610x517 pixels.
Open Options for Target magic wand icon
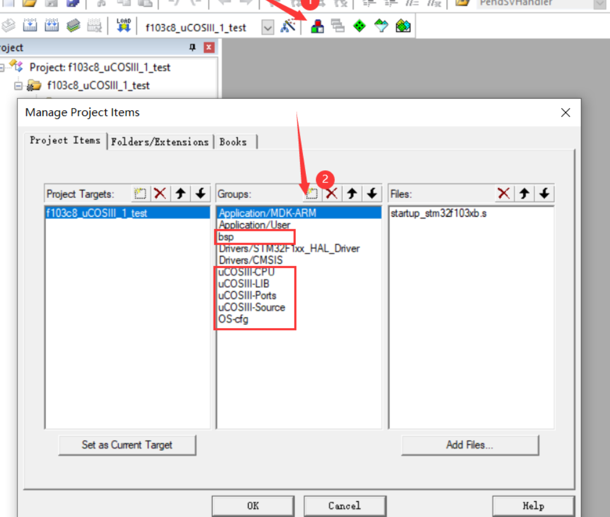point(288,26)
